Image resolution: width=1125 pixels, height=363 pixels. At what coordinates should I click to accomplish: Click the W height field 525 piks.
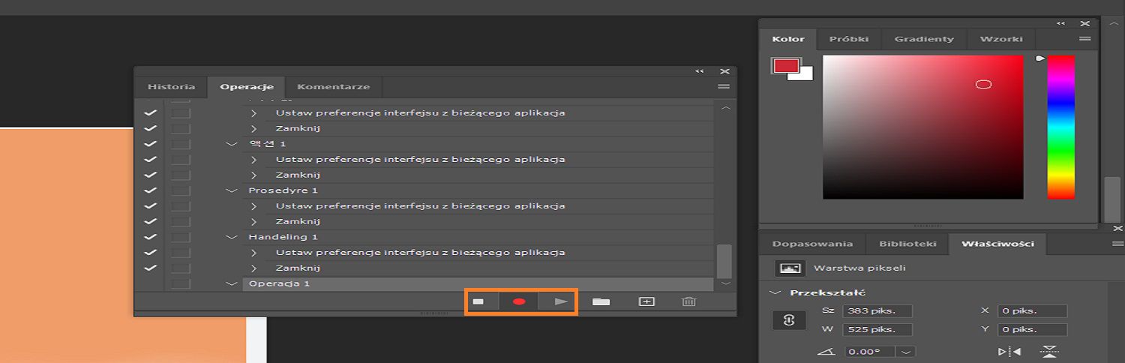(877, 329)
